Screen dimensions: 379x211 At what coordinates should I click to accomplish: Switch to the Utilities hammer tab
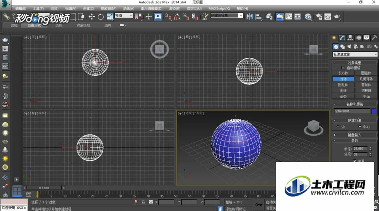coord(375,38)
